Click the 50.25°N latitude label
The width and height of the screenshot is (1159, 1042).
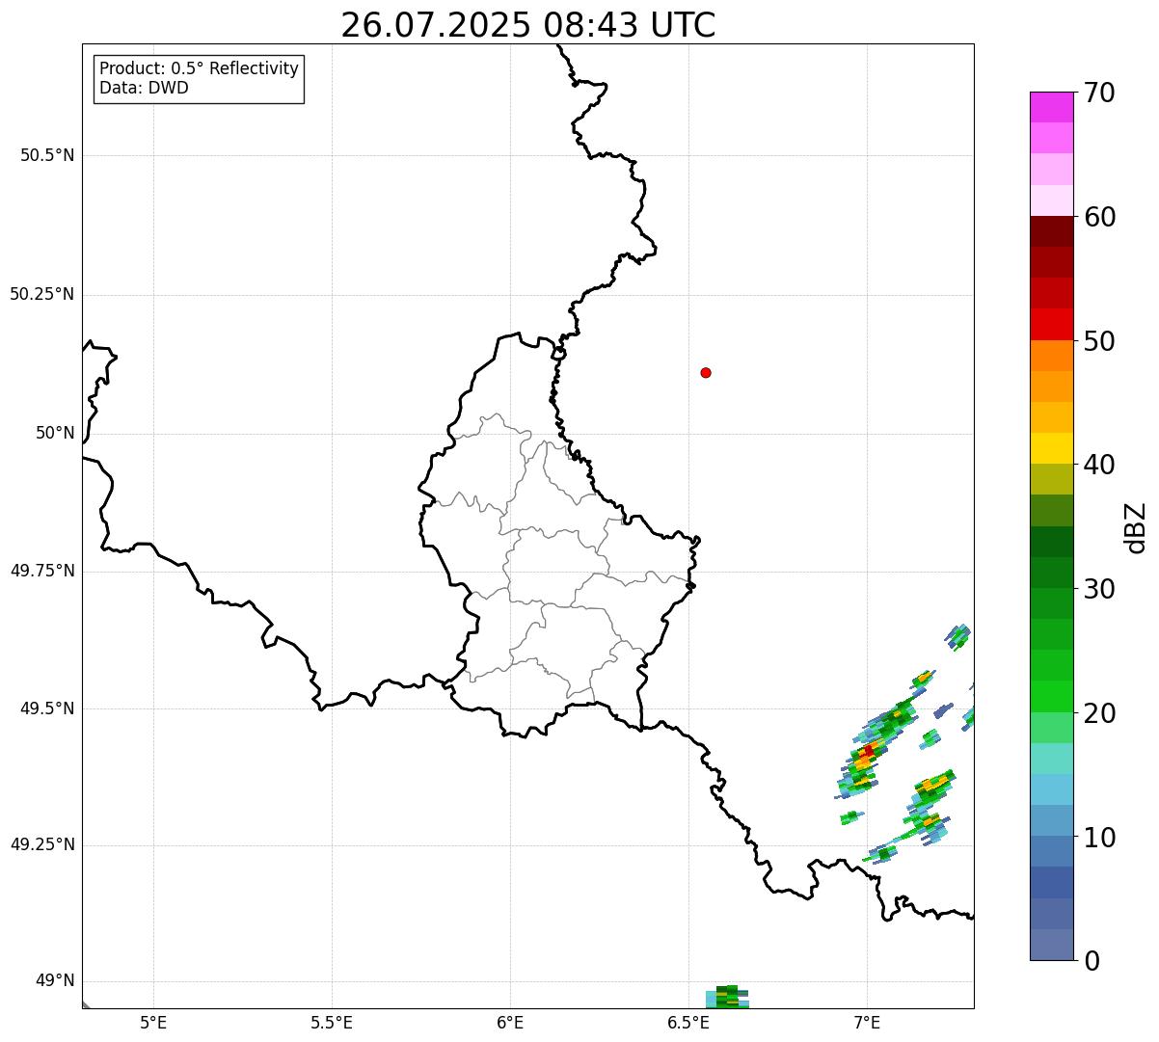(x=42, y=294)
